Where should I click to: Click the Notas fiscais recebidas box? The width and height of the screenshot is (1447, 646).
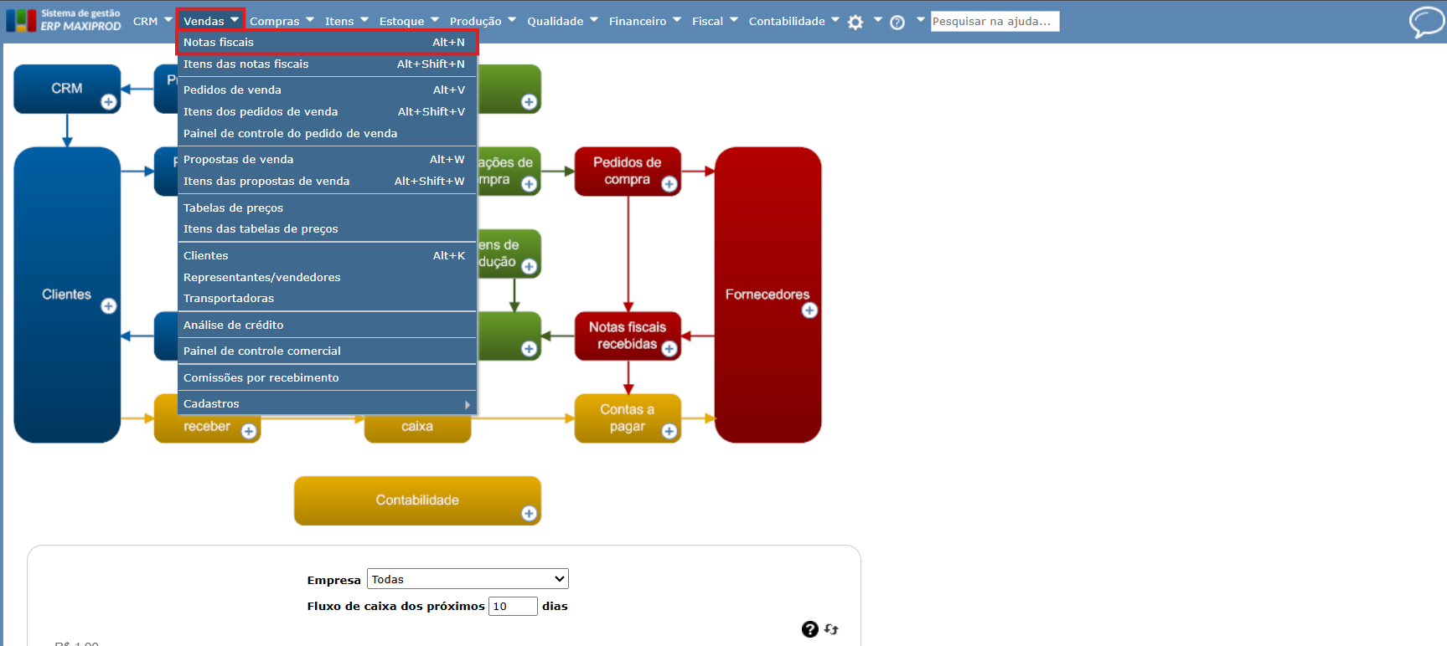(628, 336)
